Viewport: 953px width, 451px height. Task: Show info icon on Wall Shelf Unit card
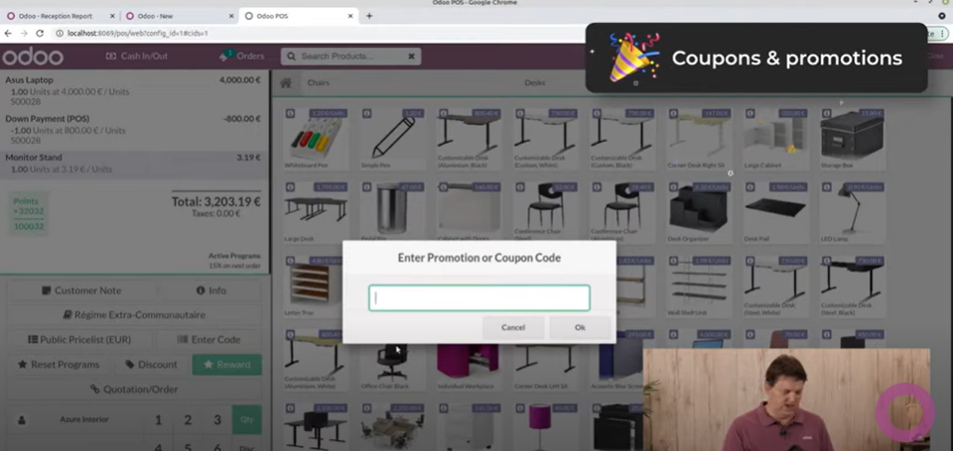click(x=673, y=261)
